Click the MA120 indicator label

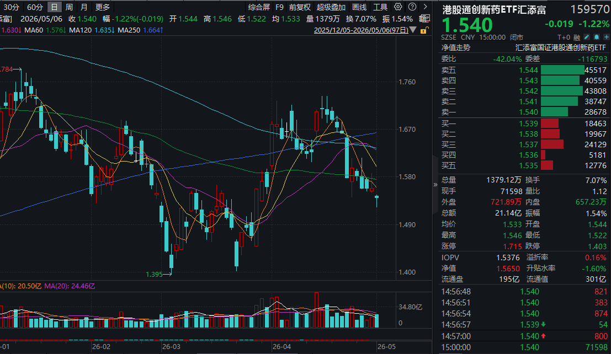point(80,30)
